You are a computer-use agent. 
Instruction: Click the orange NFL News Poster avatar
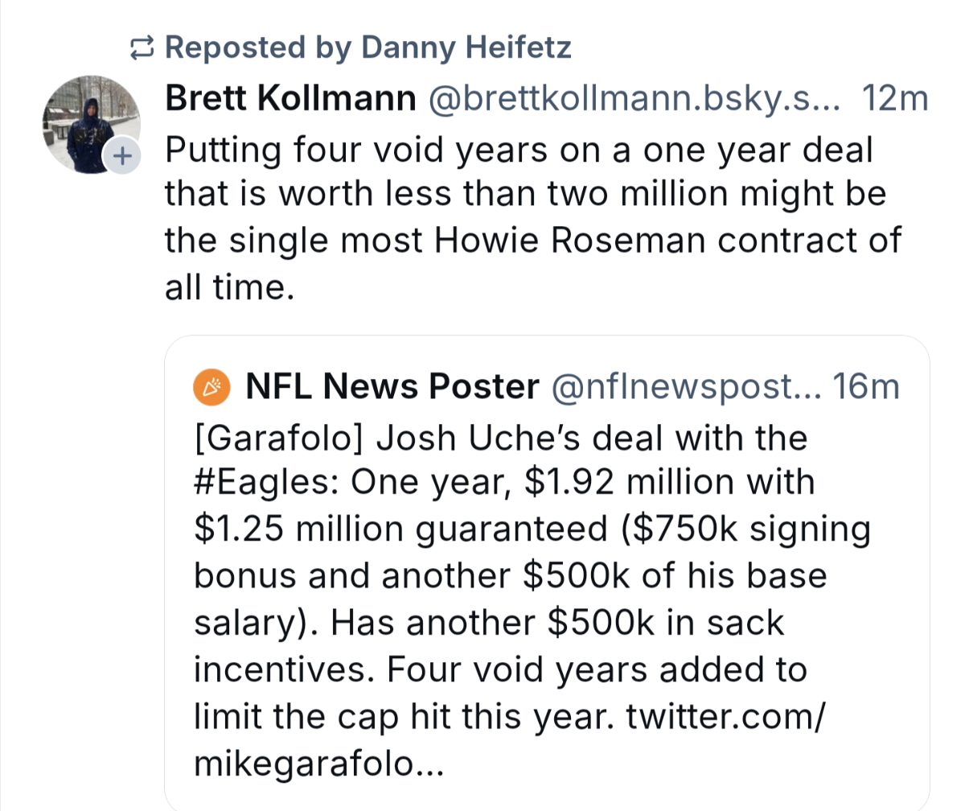[x=212, y=389]
